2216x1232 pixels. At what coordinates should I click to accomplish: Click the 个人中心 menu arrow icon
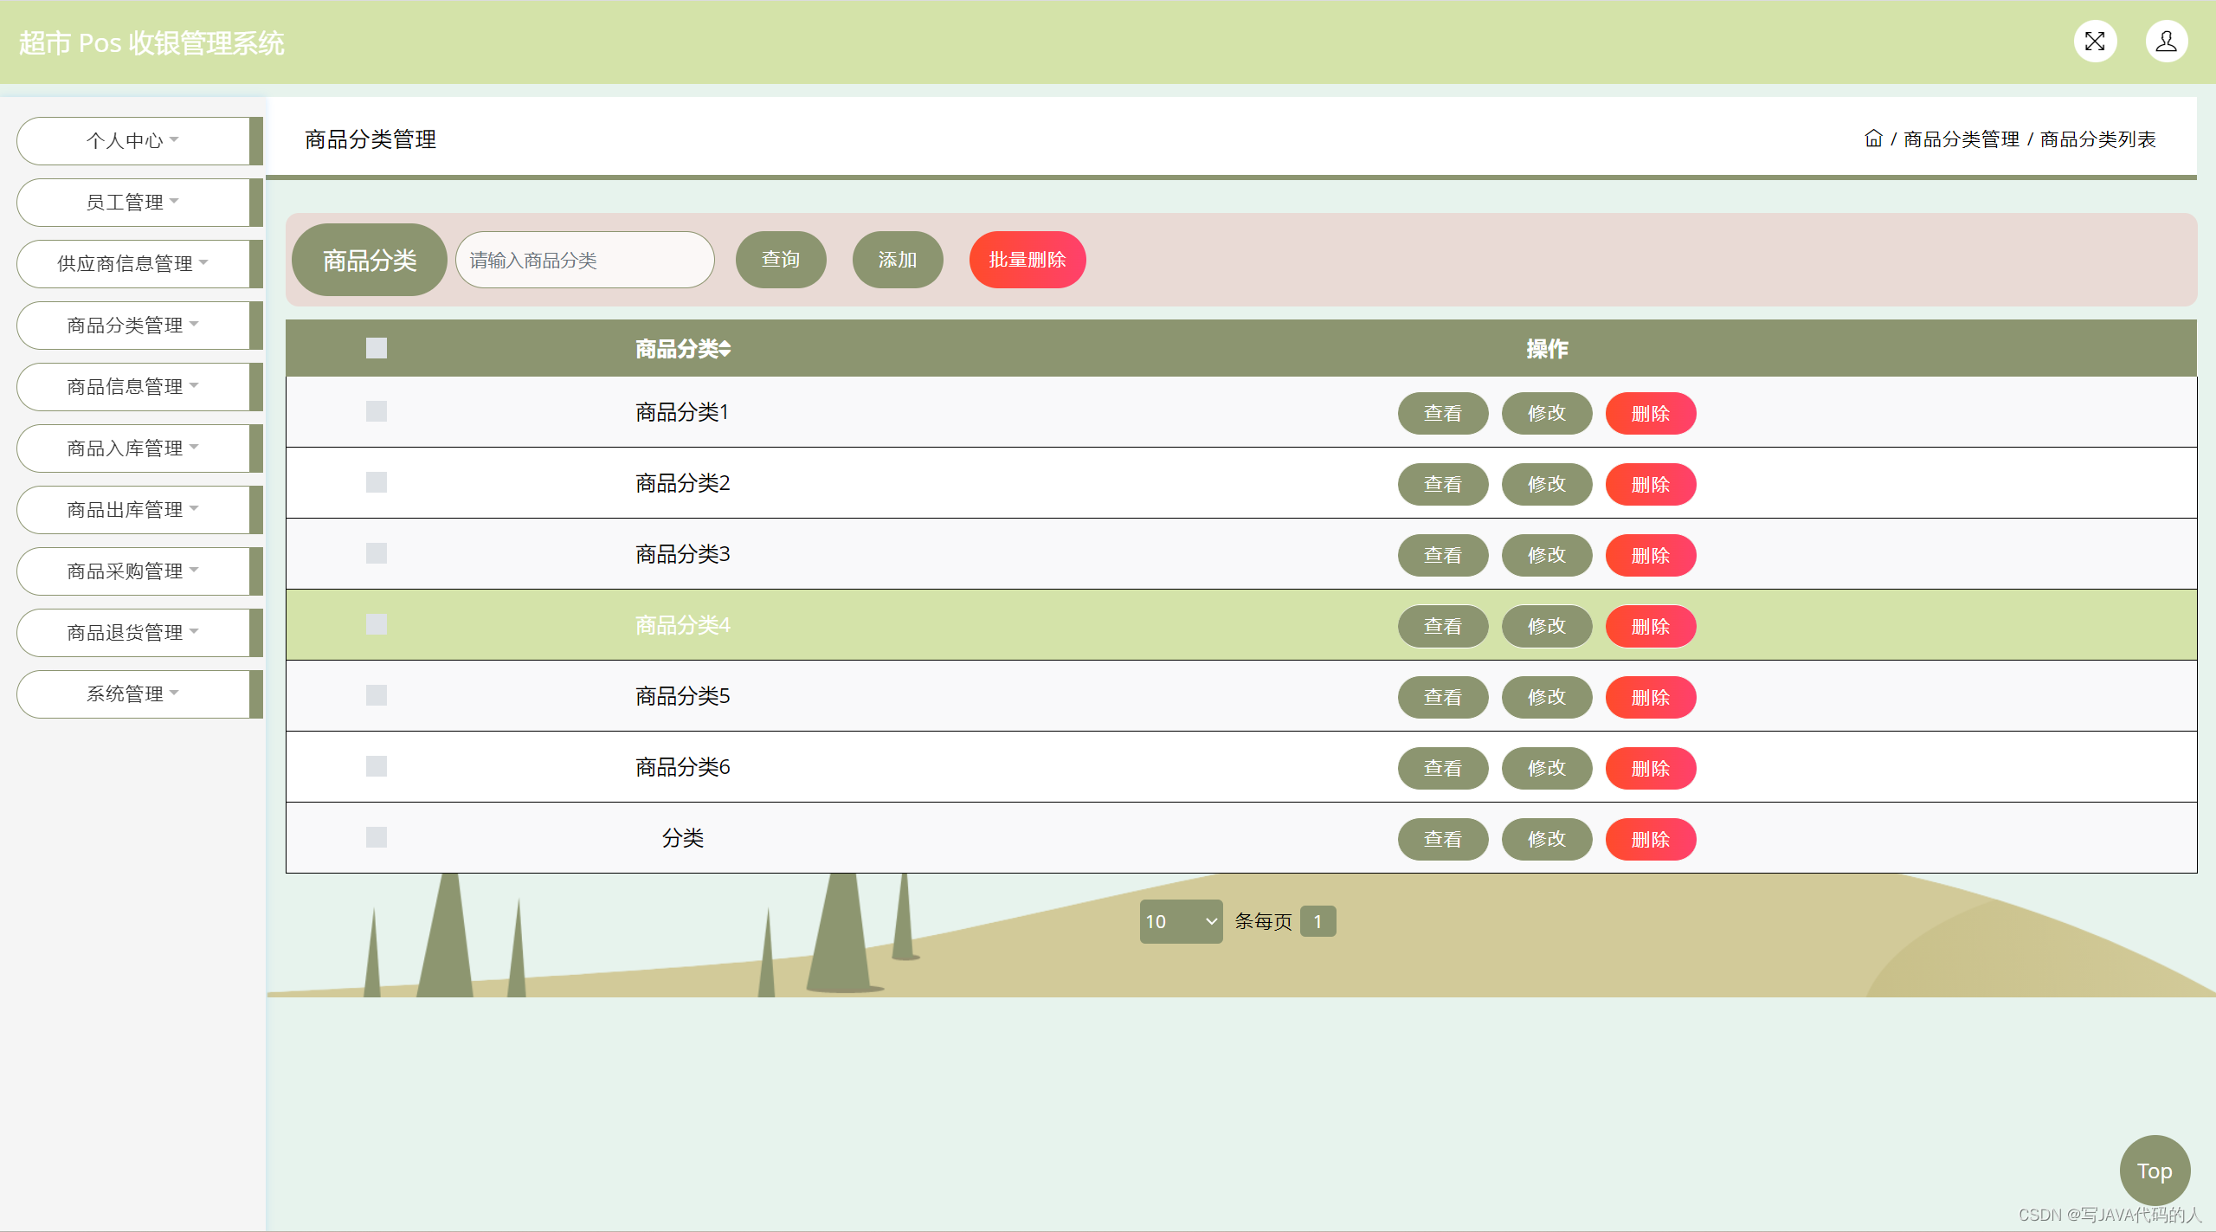pyautogui.click(x=174, y=139)
